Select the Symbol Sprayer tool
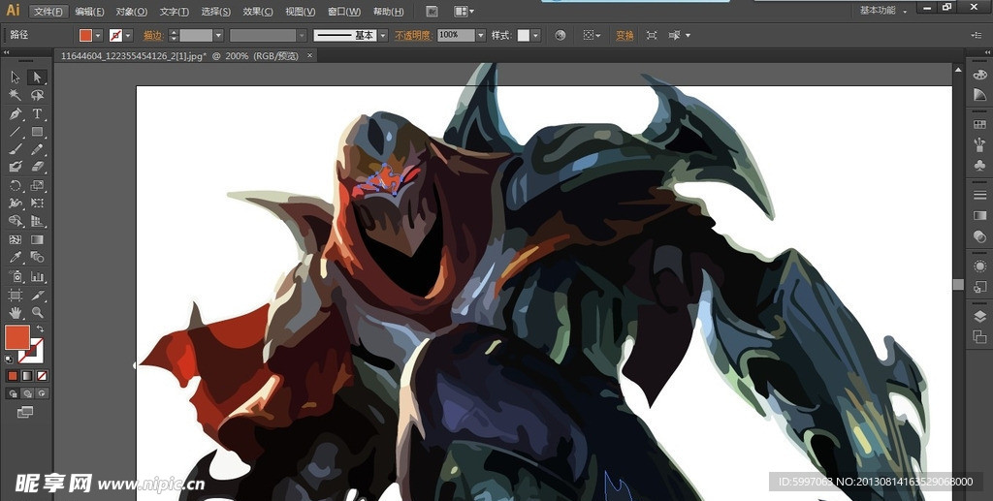Image resolution: width=993 pixels, height=501 pixels. point(16,276)
